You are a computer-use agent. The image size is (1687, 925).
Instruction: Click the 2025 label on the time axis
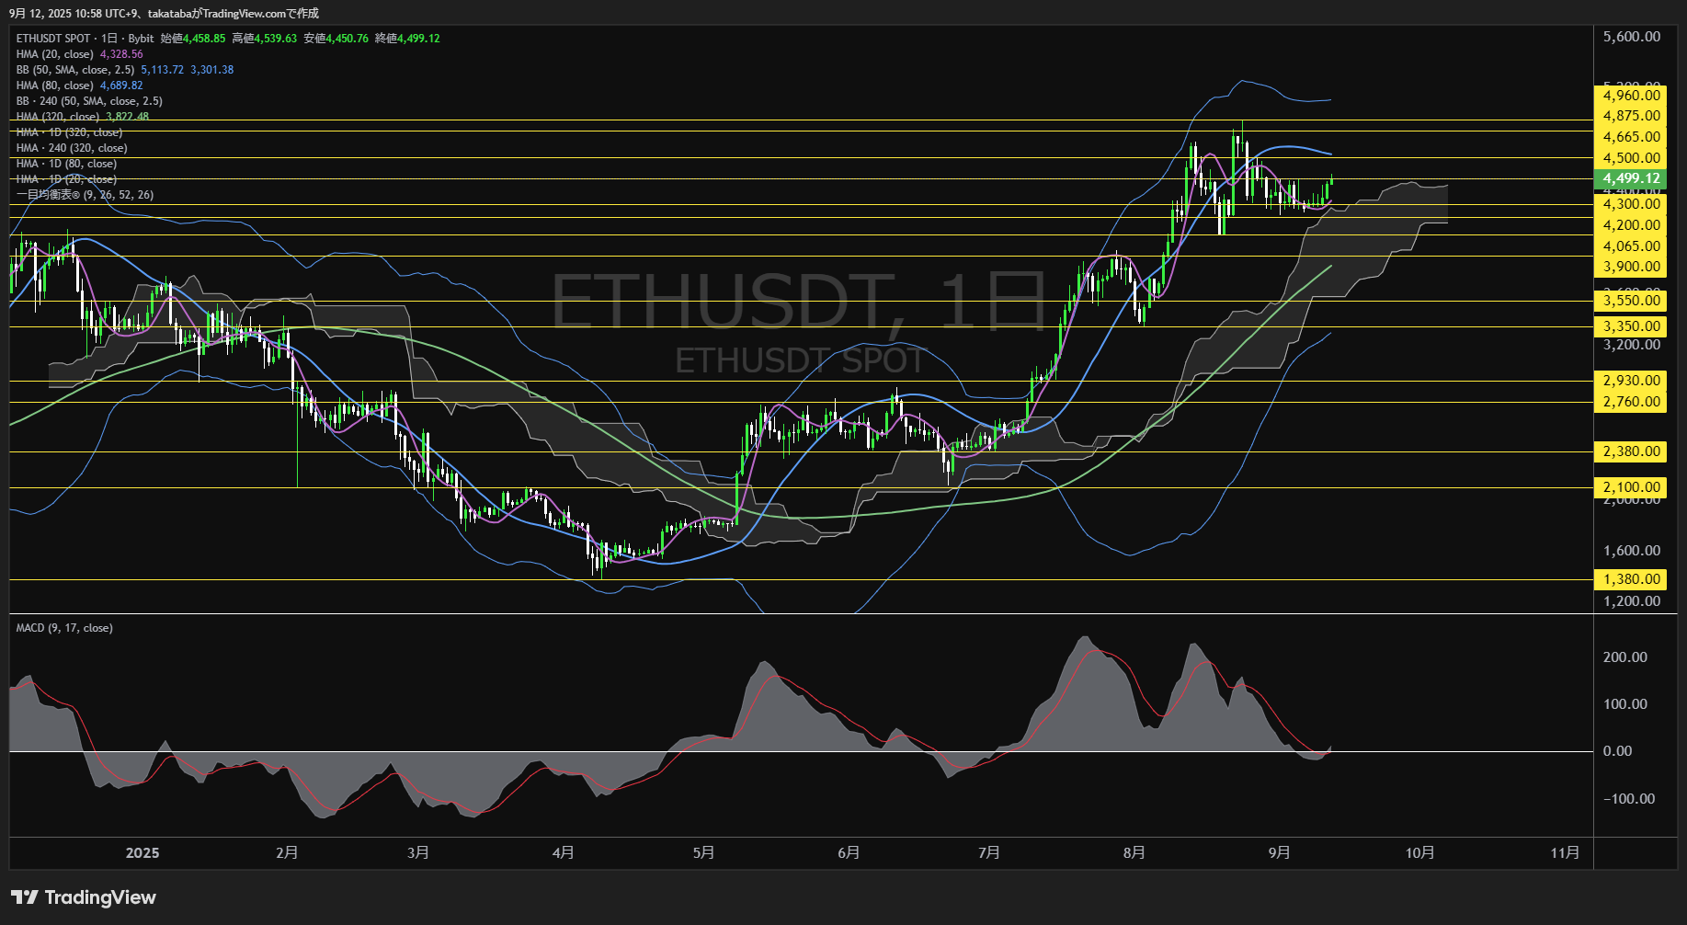coord(142,853)
